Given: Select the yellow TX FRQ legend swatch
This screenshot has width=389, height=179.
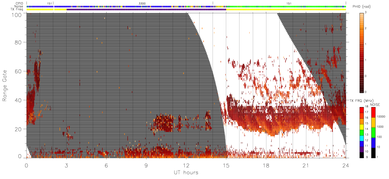Looking at the screenshot, I should click(362, 127).
